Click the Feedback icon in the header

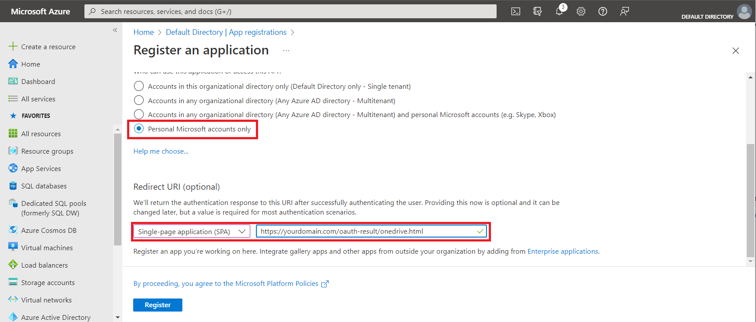click(625, 11)
